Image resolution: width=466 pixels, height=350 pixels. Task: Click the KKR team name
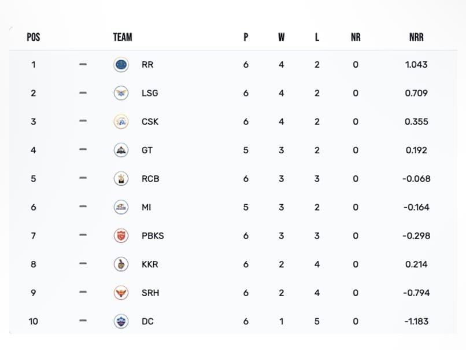pos(150,264)
